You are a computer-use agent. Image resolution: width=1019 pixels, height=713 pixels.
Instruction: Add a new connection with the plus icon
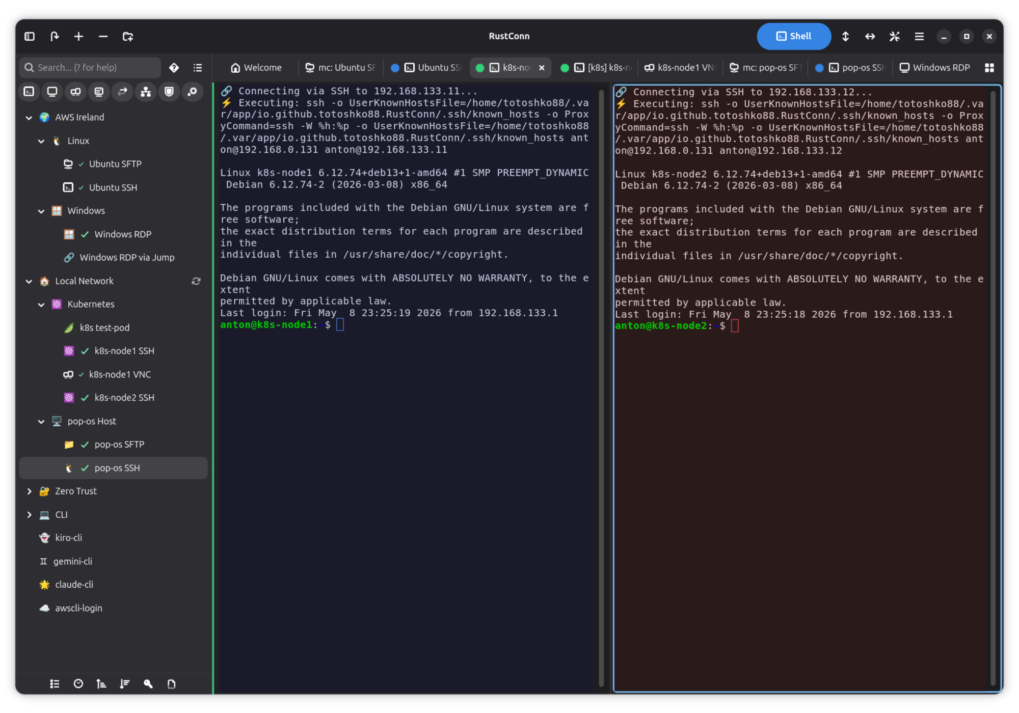point(78,36)
